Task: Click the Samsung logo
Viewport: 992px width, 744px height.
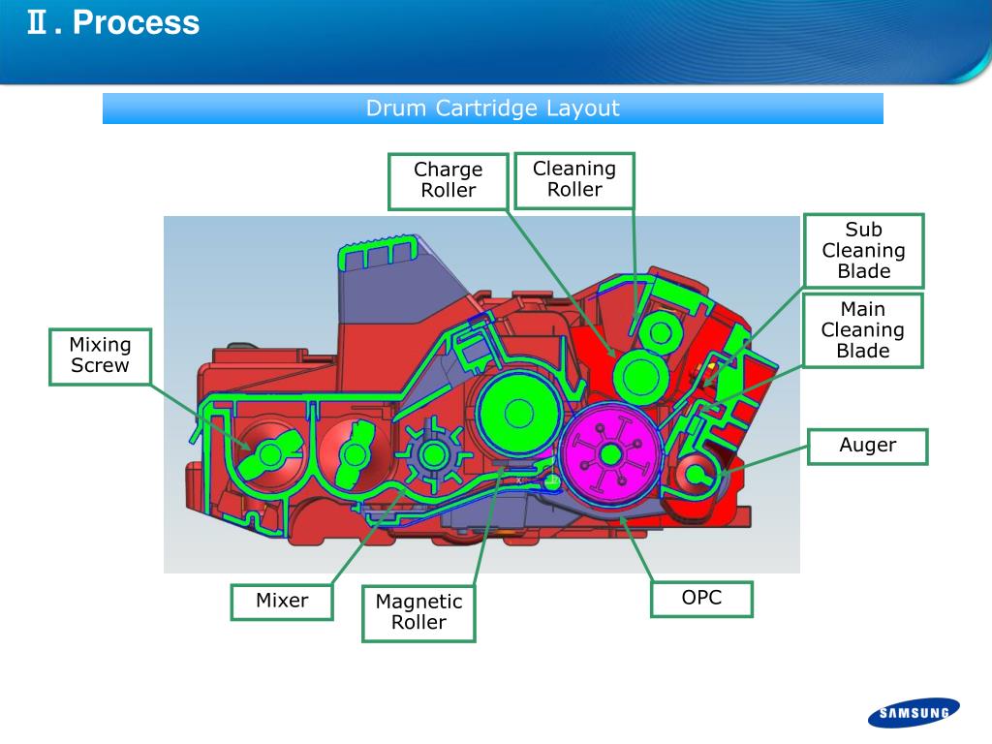Action: [x=914, y=713]
